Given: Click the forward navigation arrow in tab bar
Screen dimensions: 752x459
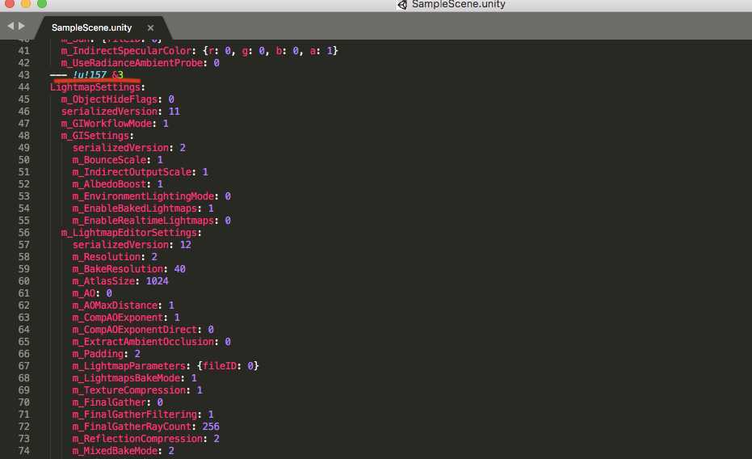Looking at the screenshot, I should click(22, 26).
